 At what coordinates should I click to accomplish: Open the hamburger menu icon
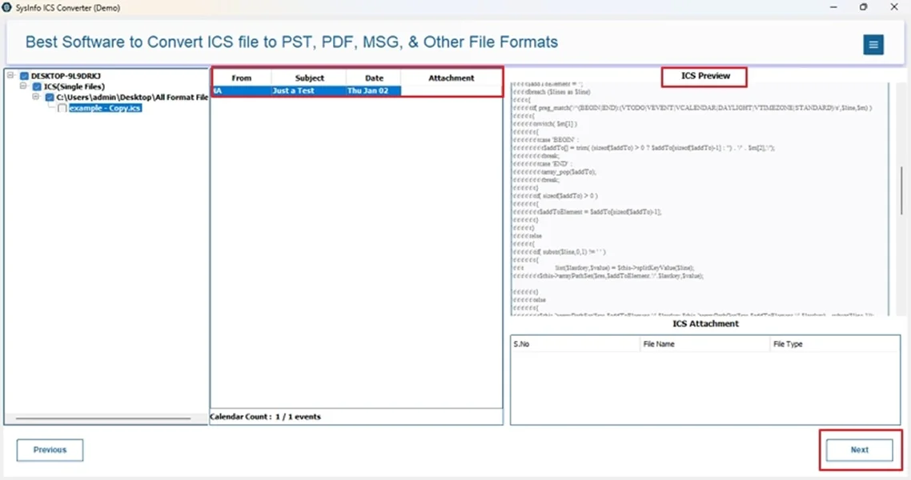pyautogui.click(x=873, y=46)
